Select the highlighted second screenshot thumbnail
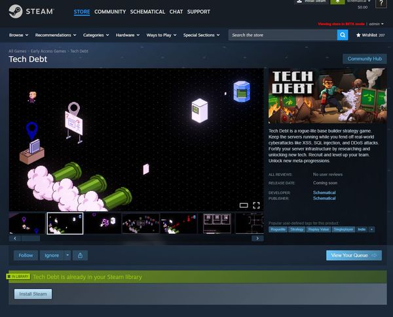The image size is (393, 317). click(x=65, y=224)
